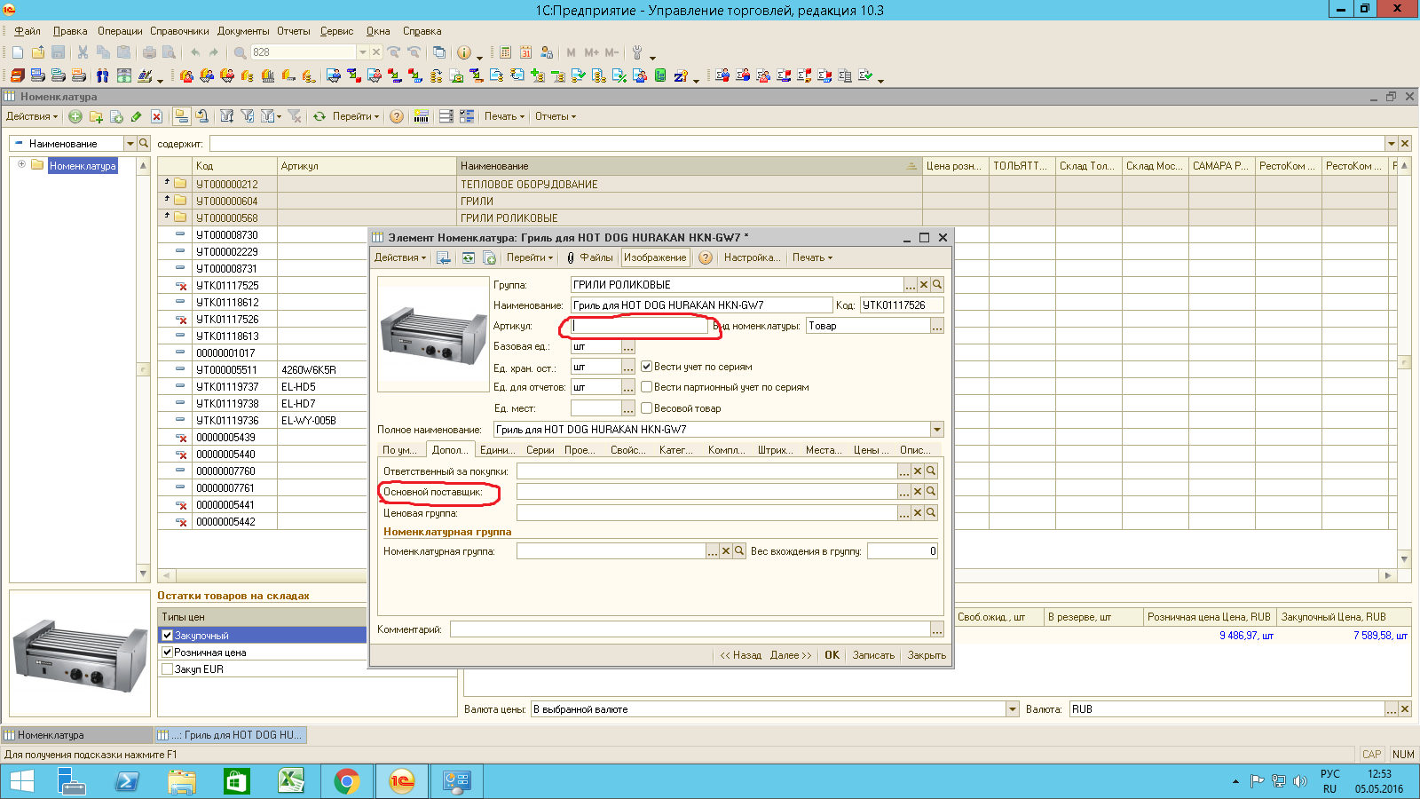The width and height of the screenshot is (1420, 799).
Task: Open Google Chrome from the taskbar
Action: pyautogui.click(x=347, y=781)
